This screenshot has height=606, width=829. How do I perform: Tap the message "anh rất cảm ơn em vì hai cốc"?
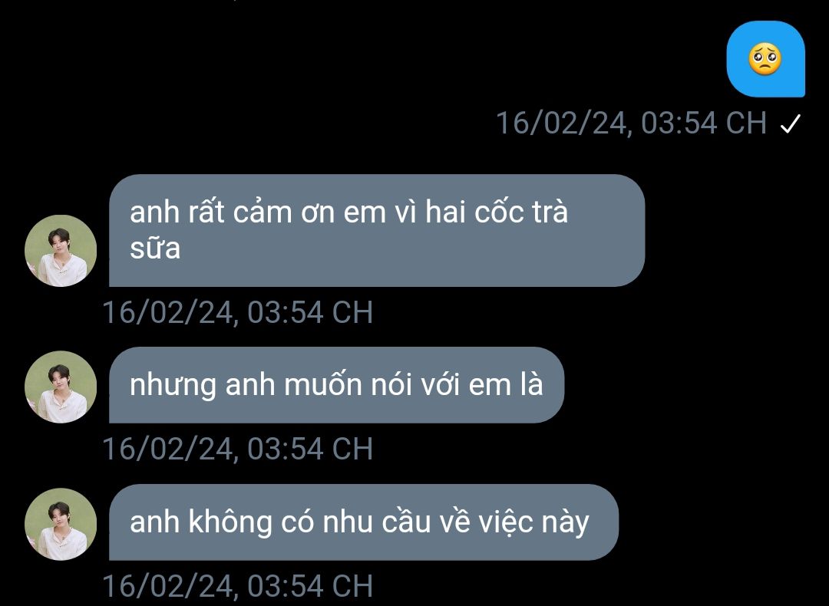(x=377, y=230)
